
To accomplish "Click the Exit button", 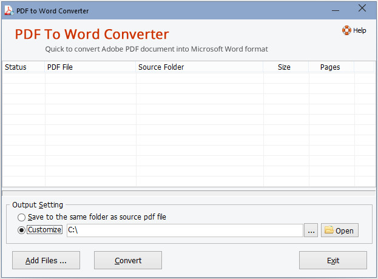I will click(333, 260).
